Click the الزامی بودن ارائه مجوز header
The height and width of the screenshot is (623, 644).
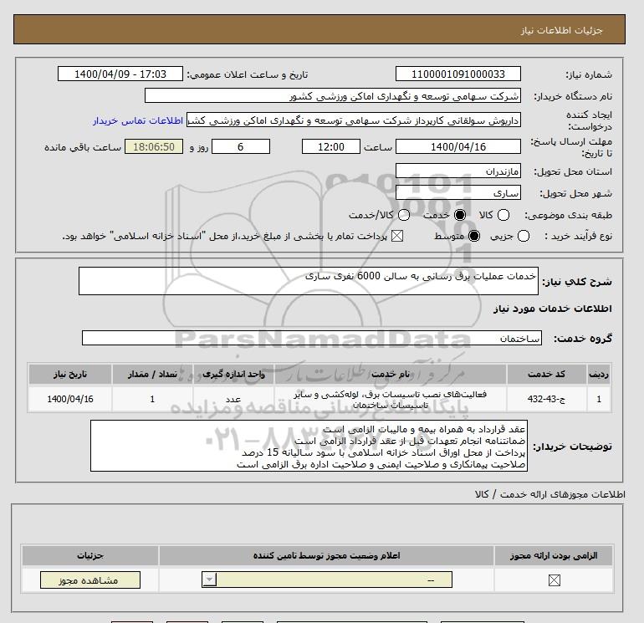(x=554, y=555)
